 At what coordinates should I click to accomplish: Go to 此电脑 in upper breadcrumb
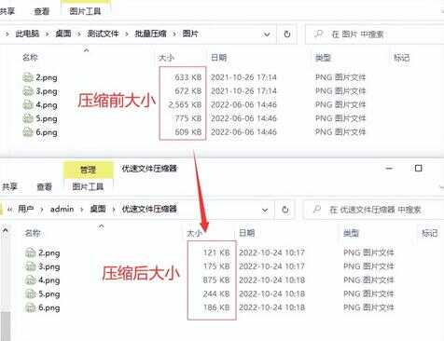tap(27, 34)
